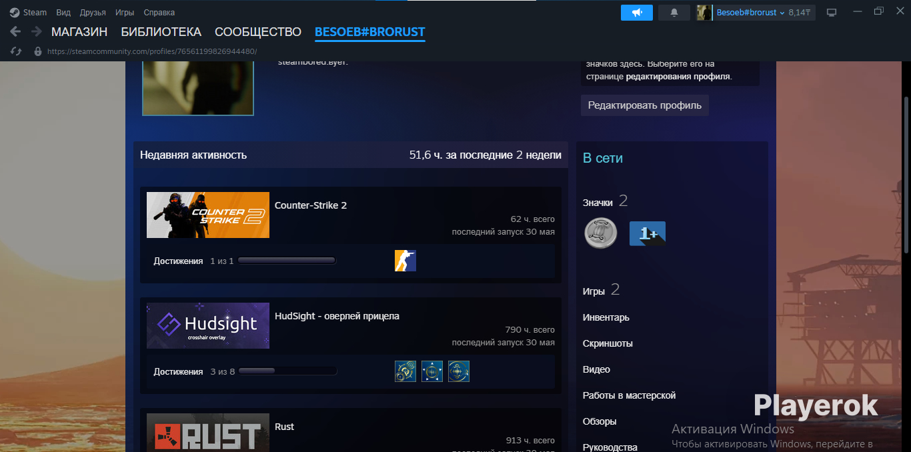Click Достижения in the HudSight row

tap(178, 371)
